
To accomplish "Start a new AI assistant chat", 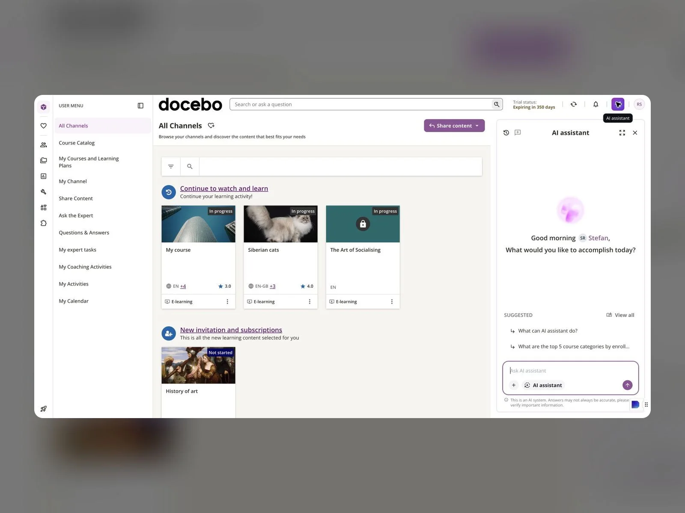I will point(518,133).
